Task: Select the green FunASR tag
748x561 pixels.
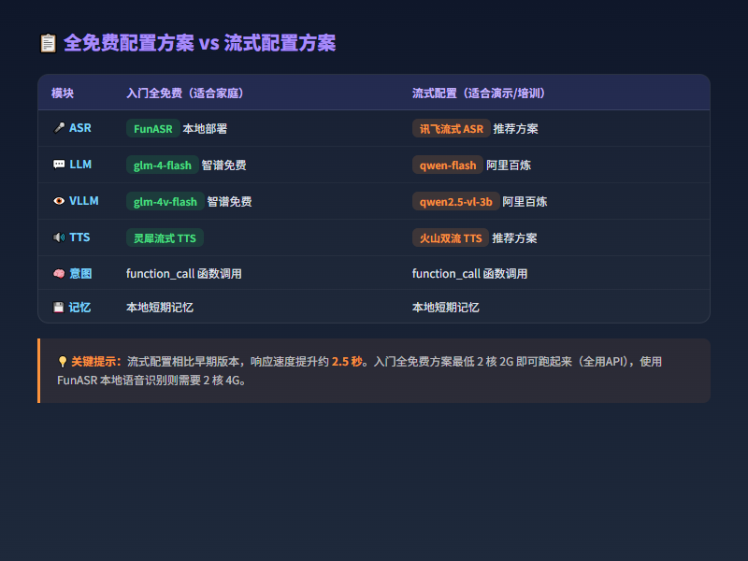Action: click(152, 129)
